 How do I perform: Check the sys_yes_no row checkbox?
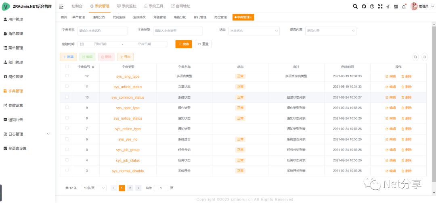point(67,139)
